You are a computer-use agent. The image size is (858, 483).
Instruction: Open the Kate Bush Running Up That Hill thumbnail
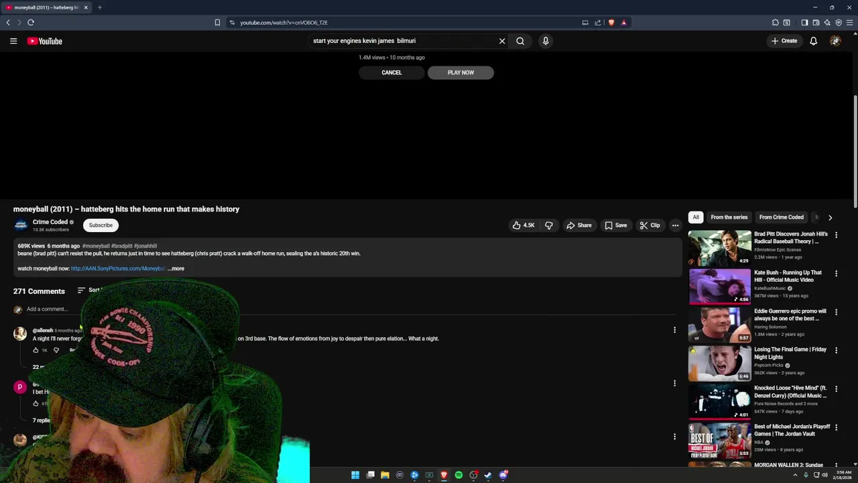pyautogui.click(x=720, y=287)
